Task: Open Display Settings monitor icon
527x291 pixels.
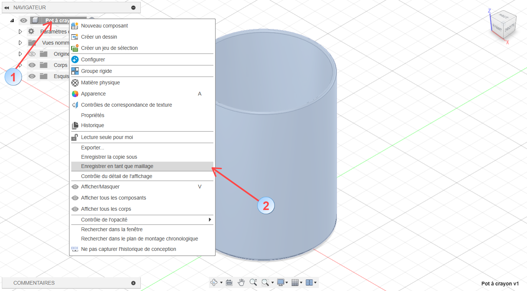Action: (281, 282)
